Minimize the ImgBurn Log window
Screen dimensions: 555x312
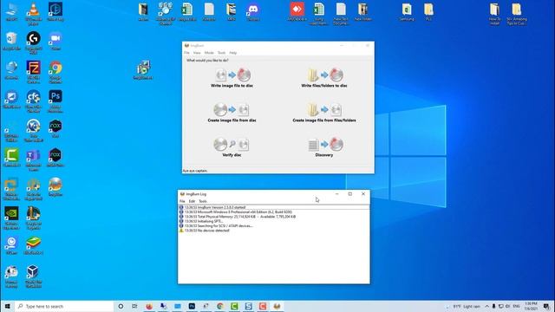[337, 194]
